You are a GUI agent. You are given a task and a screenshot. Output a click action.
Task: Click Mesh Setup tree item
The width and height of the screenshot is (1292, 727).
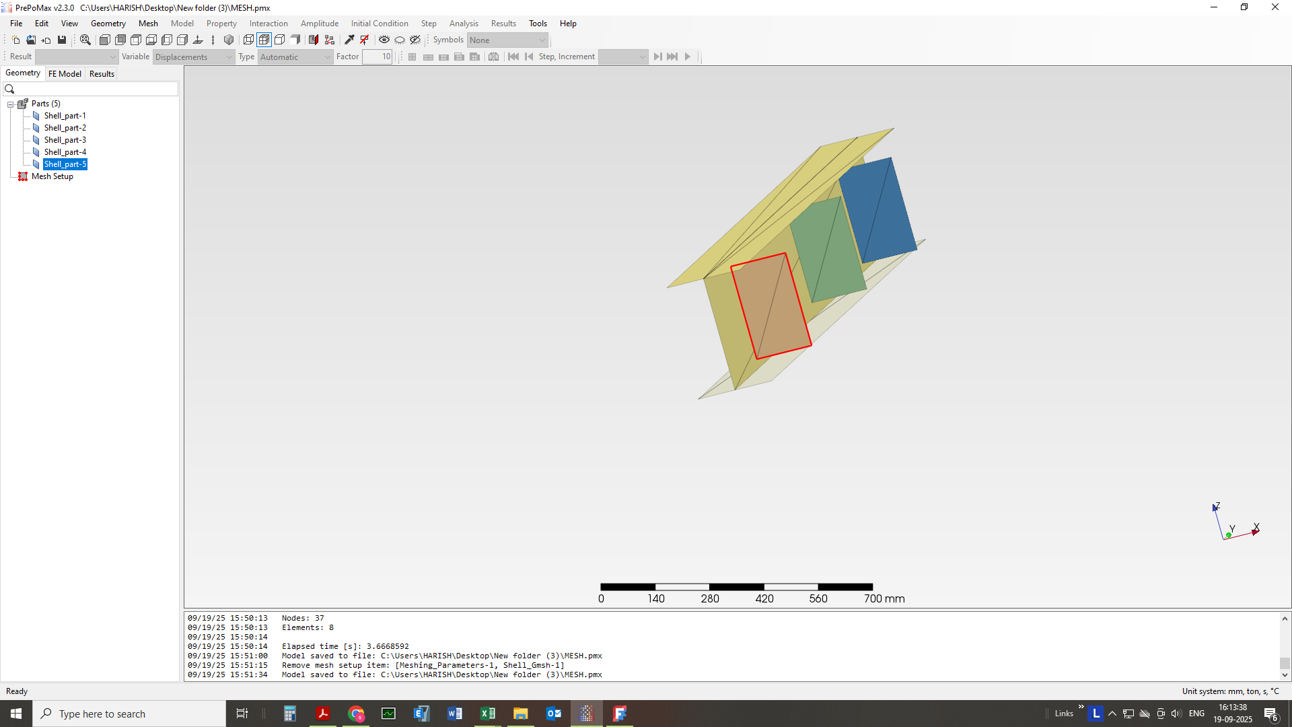[x=52, y=176]
